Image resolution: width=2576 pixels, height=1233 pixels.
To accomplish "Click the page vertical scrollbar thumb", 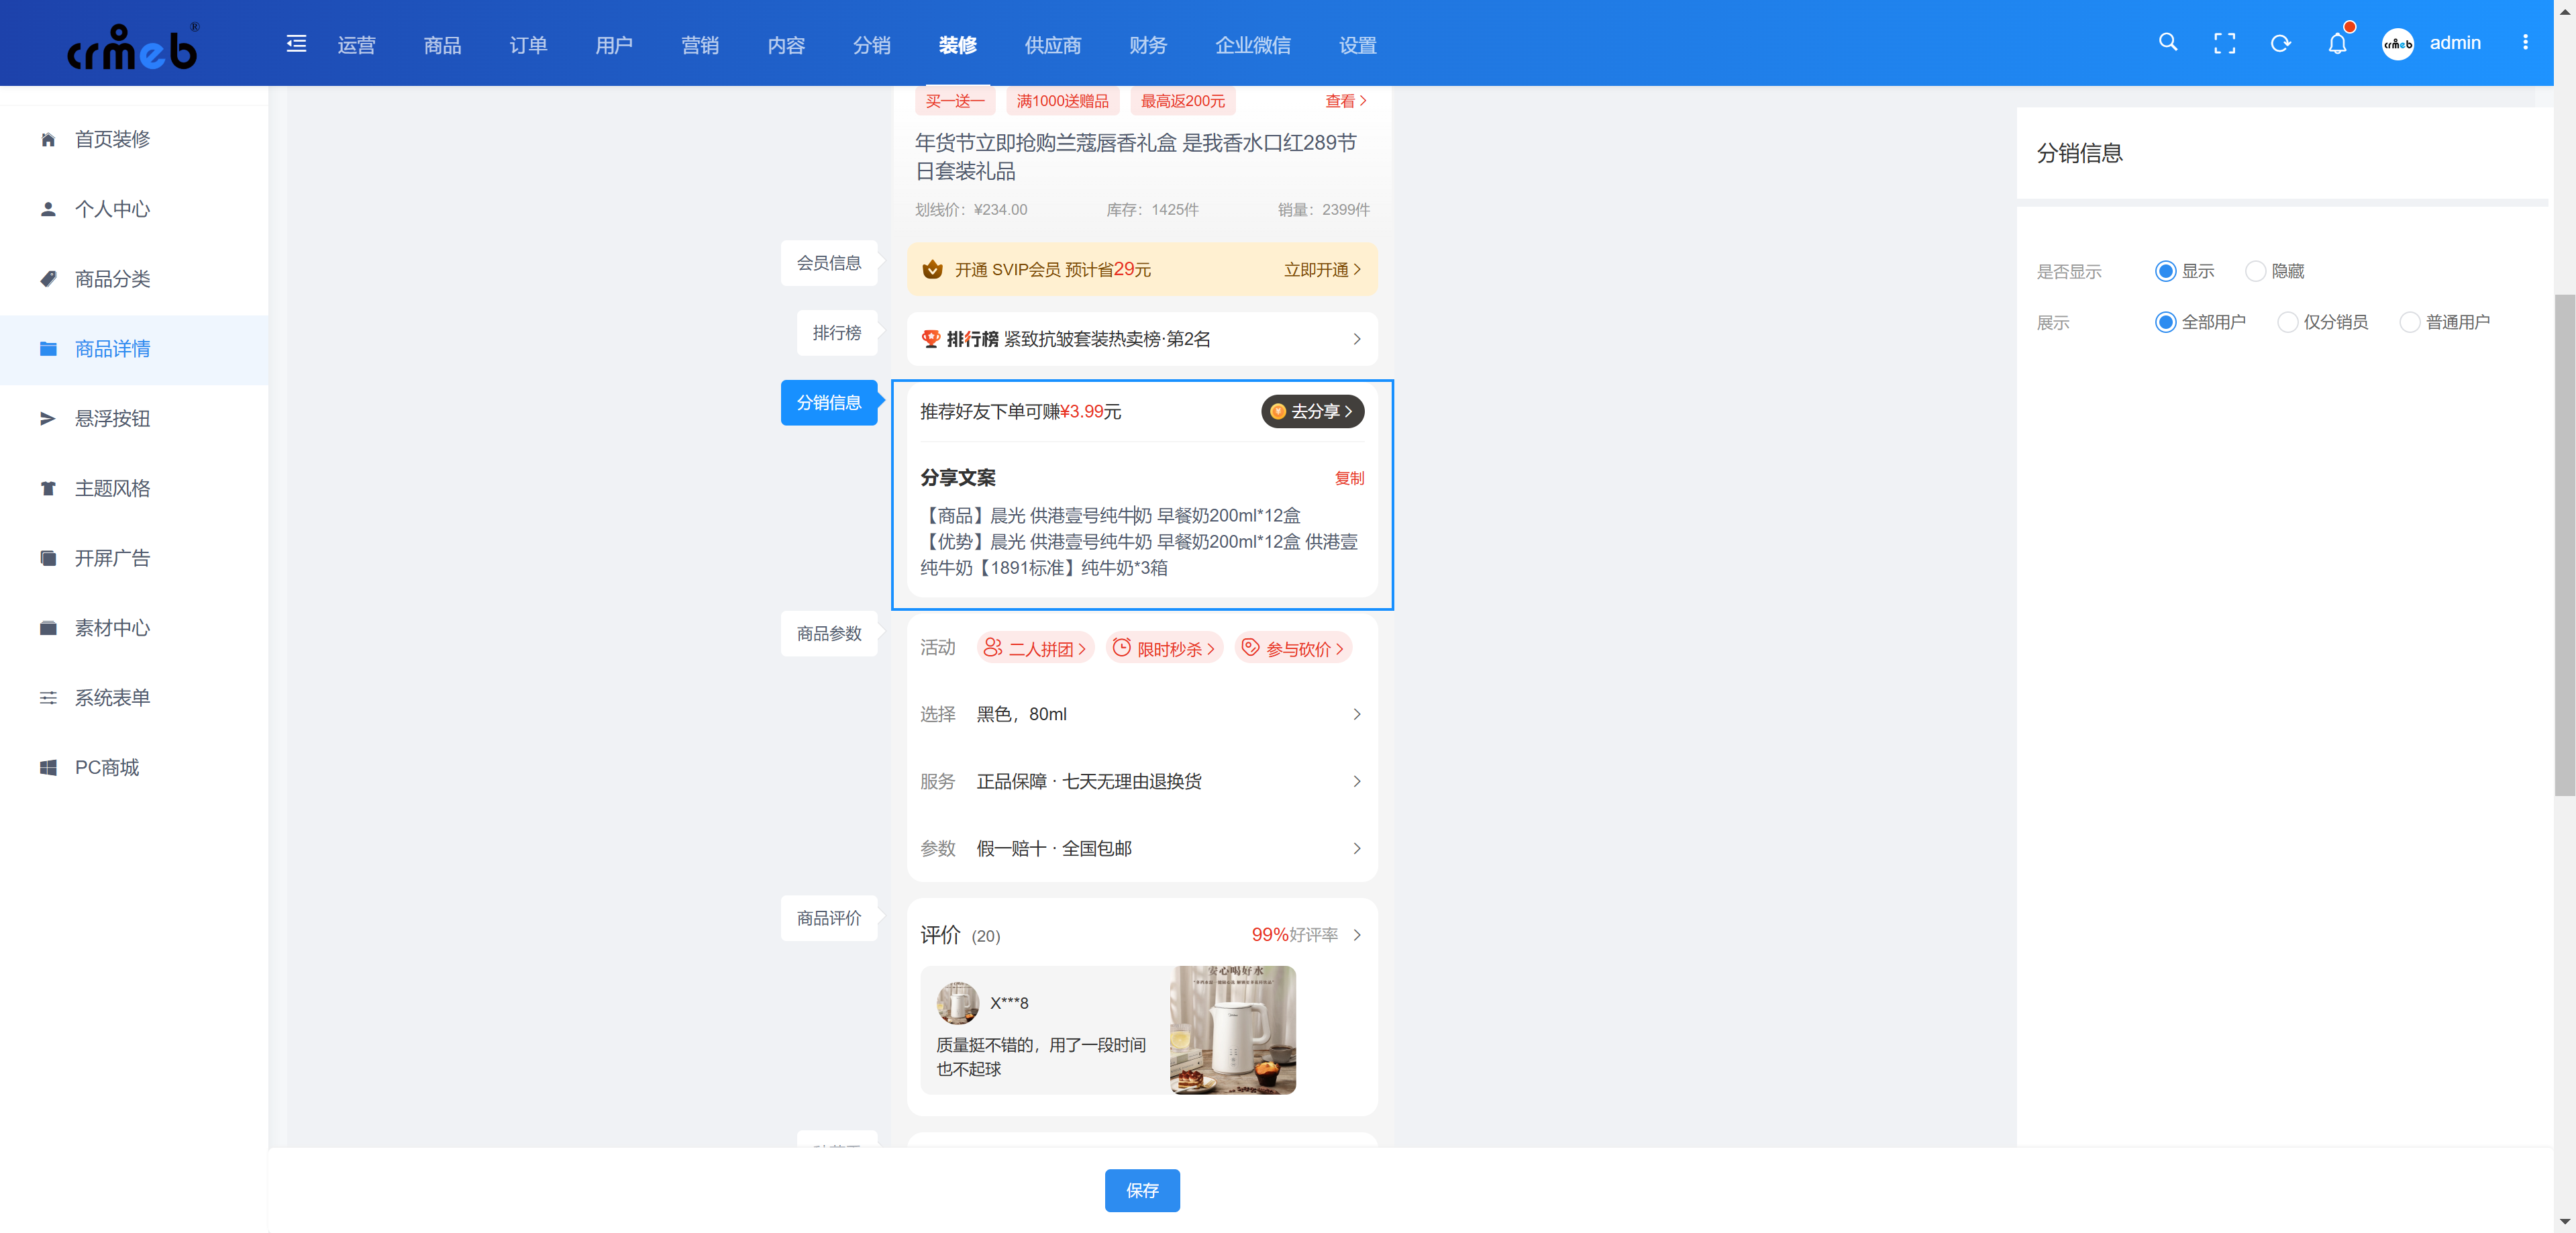I will 2564,545.
